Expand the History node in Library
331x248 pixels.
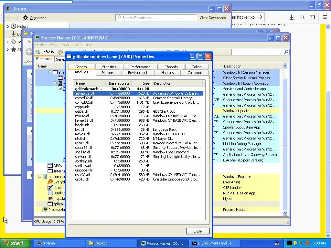point(8,26)
